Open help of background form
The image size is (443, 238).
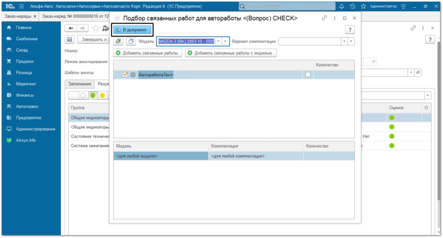[430, 39]
